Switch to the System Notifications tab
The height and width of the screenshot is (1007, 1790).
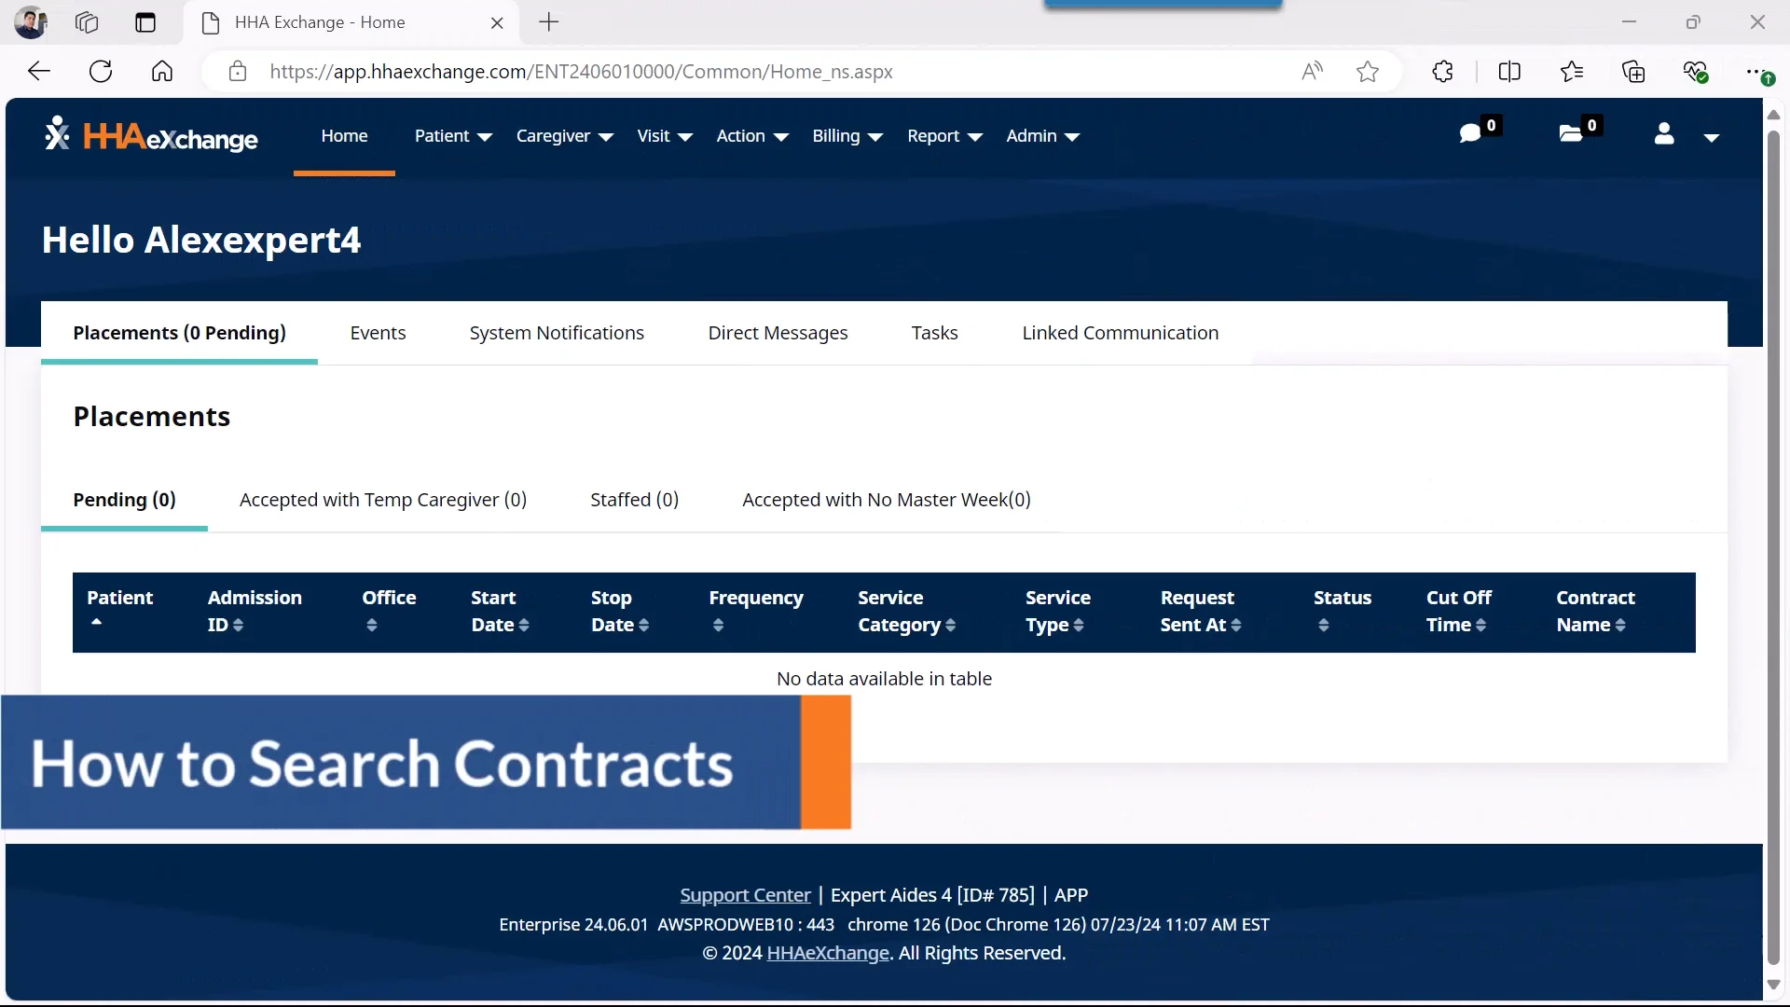(x=557, y=332)
